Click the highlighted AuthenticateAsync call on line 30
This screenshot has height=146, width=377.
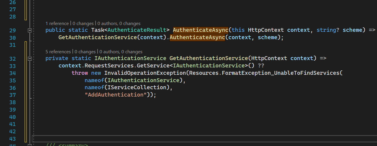pos(197,37)
